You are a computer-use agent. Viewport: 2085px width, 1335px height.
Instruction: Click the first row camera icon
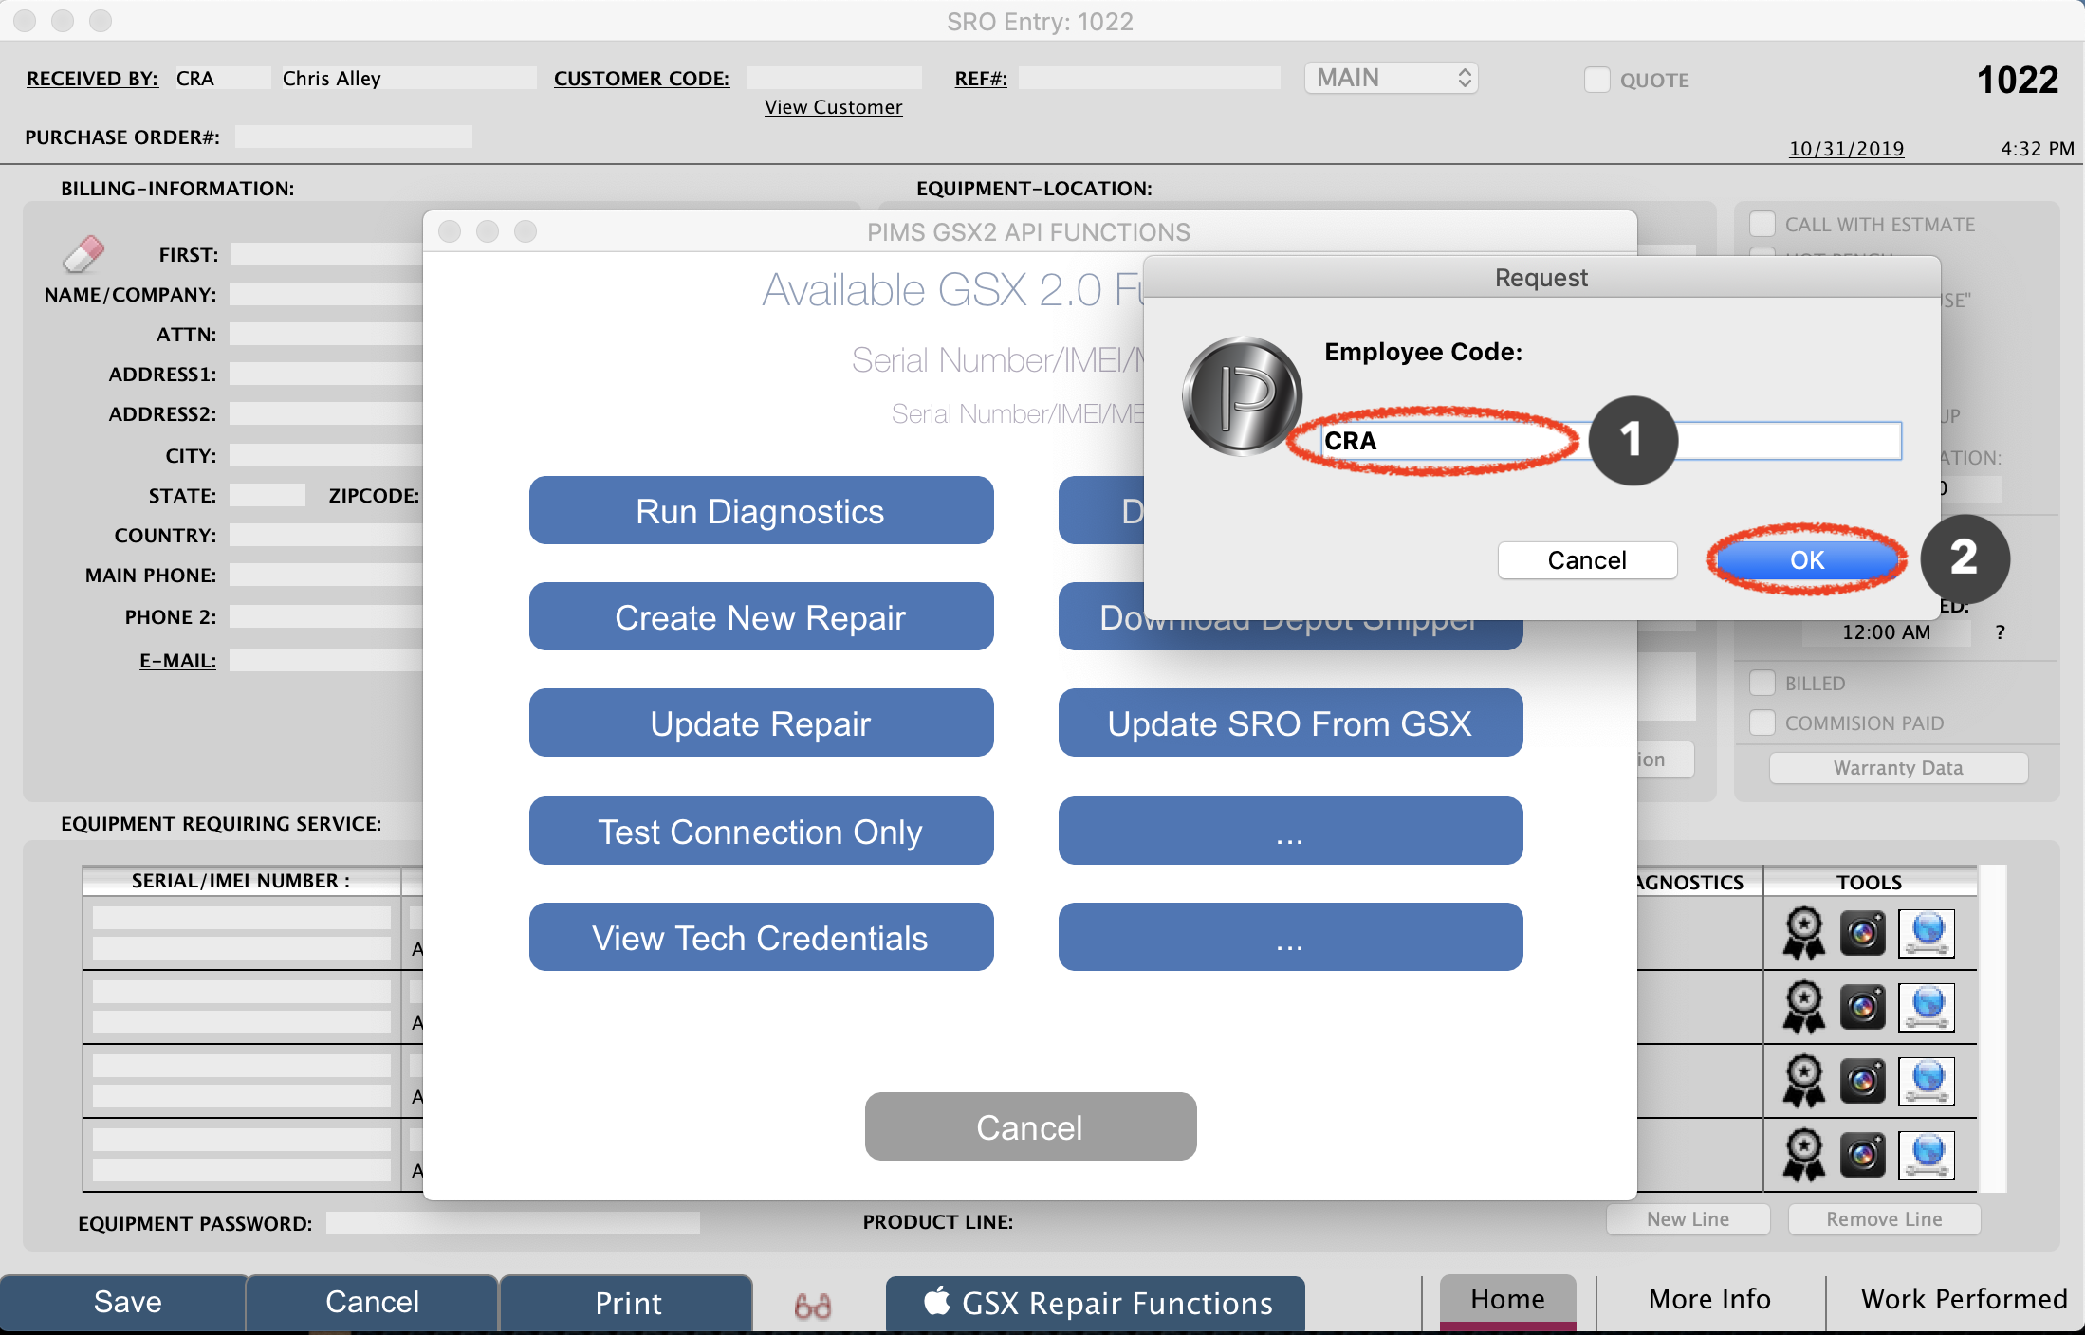point(1862,933)
